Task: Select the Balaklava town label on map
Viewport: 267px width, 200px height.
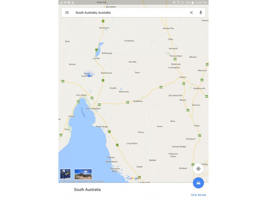Action: click(138, 101)
